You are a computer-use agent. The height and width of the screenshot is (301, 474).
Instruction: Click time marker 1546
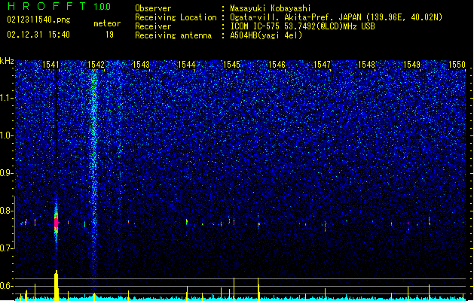[277, 65]
